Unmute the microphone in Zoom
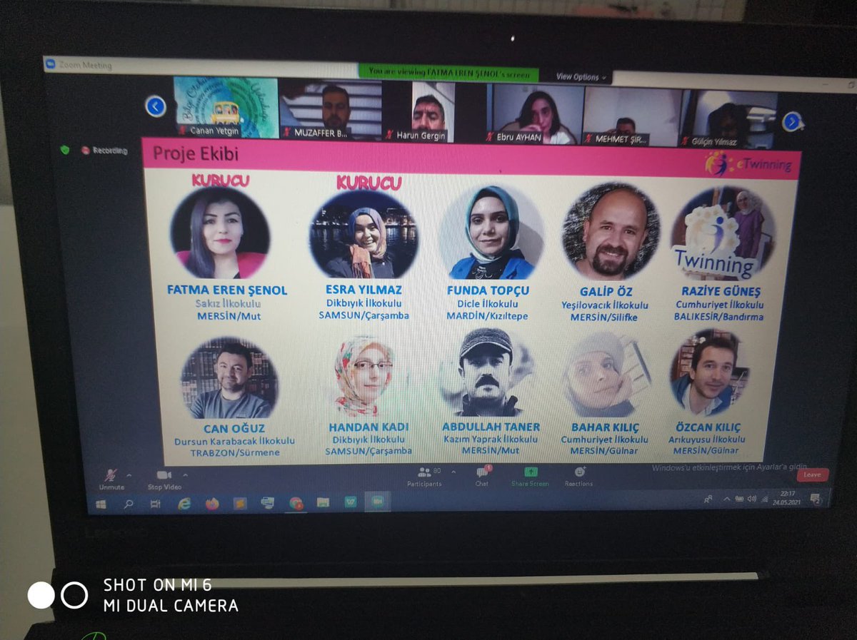857x640 pixels. (111, 479)
